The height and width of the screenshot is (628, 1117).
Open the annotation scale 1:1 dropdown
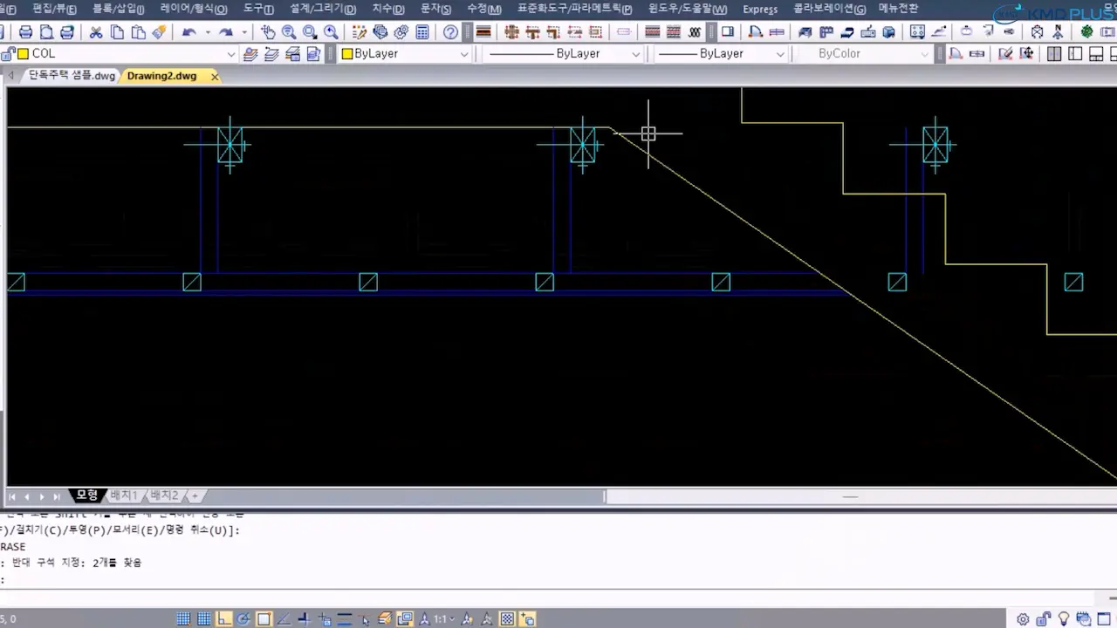point(445,619)
